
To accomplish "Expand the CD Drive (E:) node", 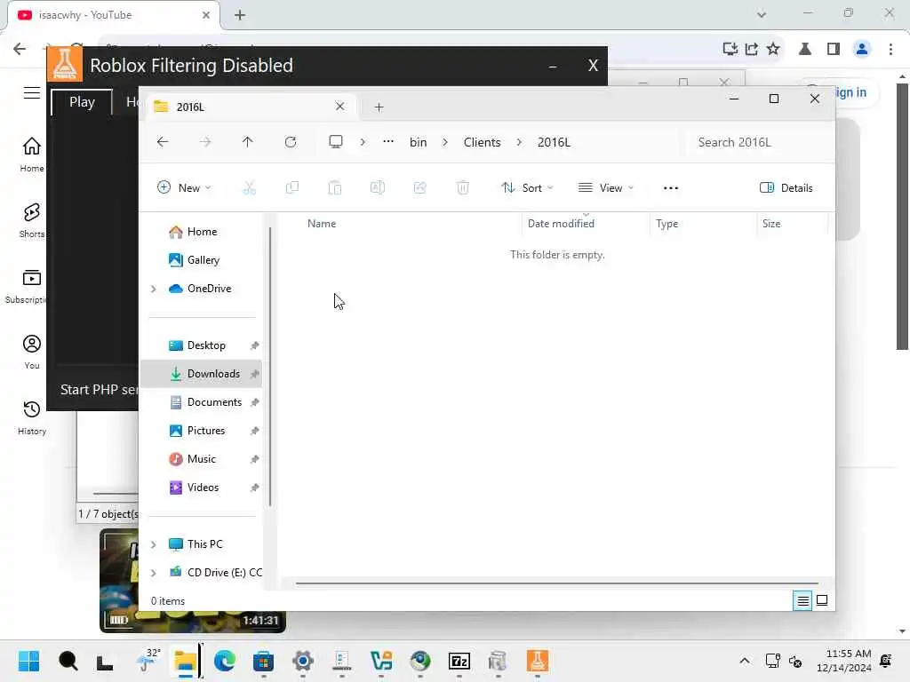I will tap(153, 573).
